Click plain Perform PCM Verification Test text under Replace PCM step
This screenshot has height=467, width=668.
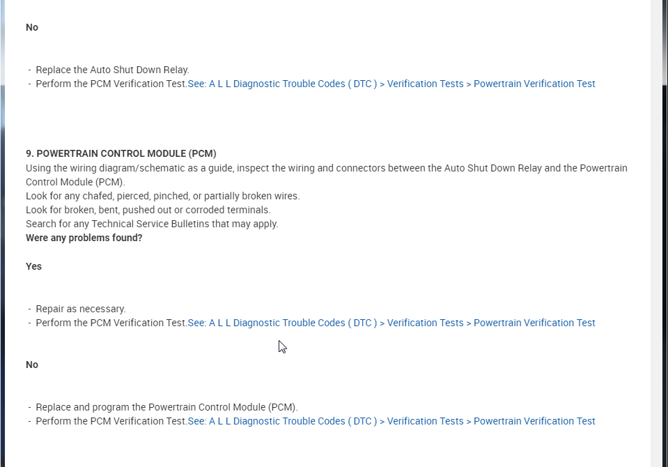pos(111,421)
